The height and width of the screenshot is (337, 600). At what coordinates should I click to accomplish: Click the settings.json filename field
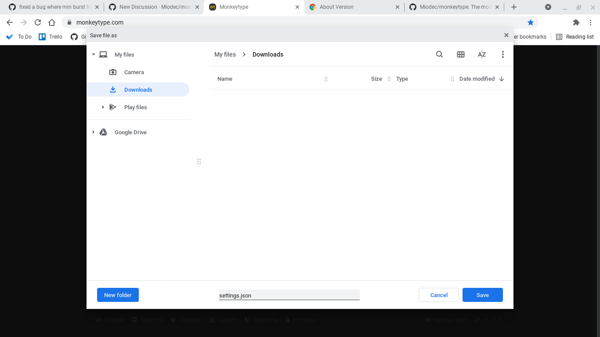[x=289, y=295]
